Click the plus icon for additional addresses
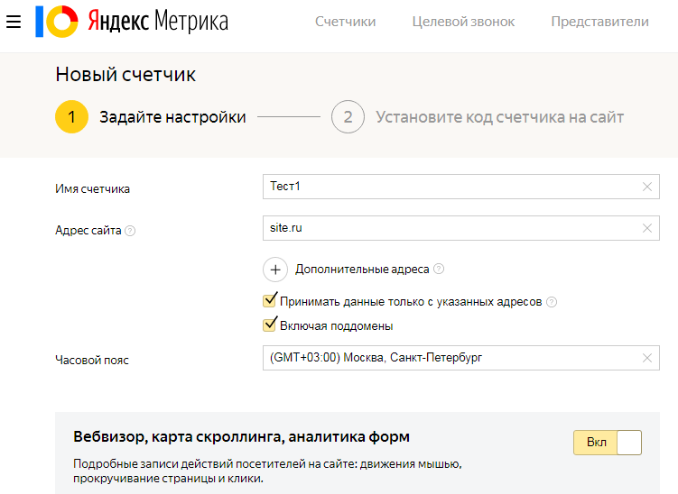The height and width of the screenshot is (494, 678). [275, 270]
